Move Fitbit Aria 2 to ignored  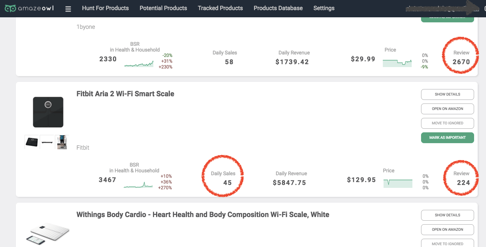click(x=447, y=123)
